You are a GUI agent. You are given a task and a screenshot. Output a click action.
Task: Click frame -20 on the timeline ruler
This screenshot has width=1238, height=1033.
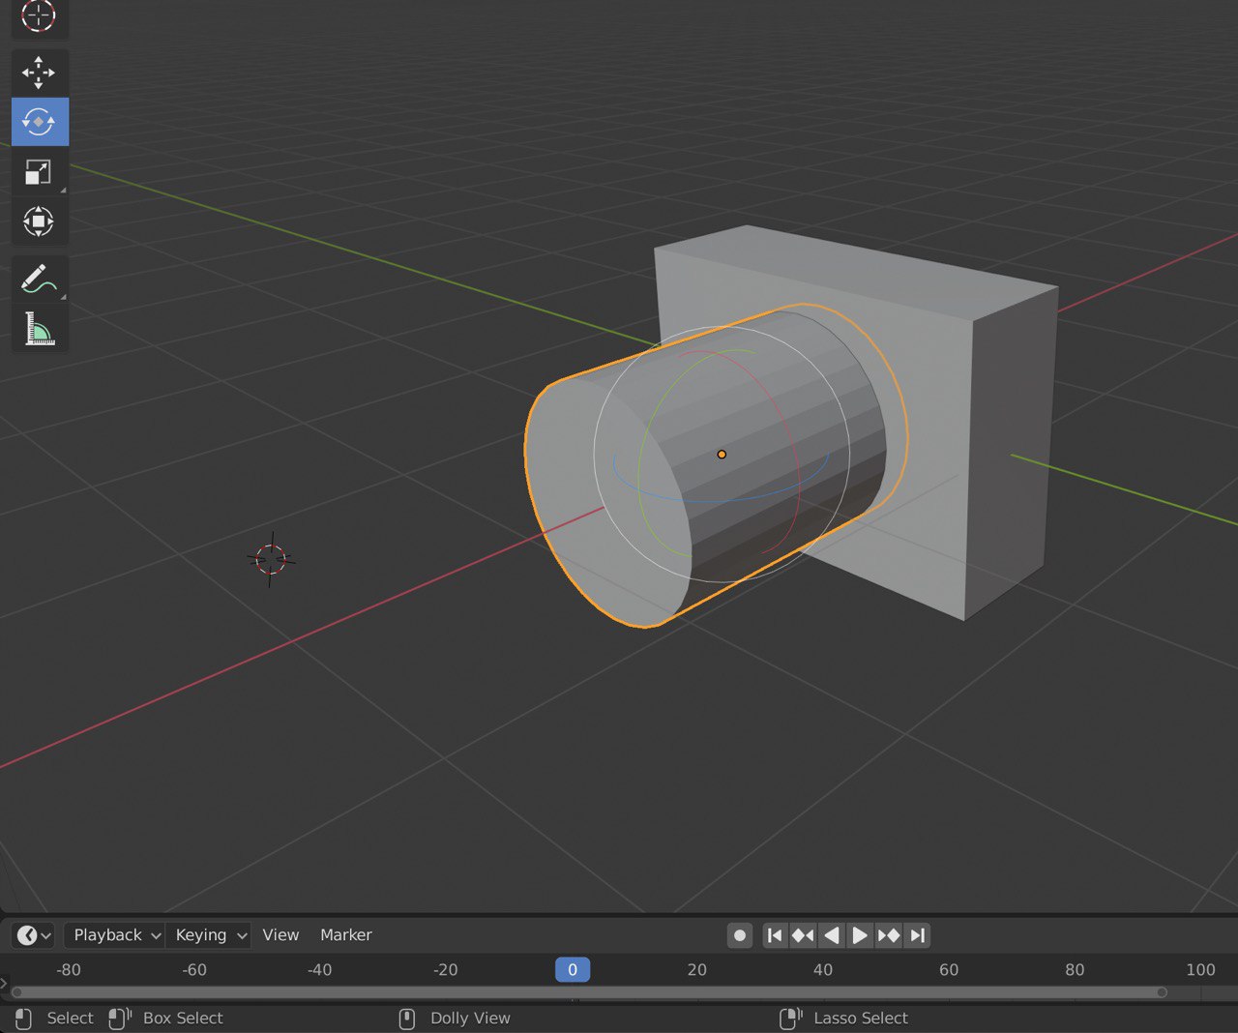tap(445, 969)
